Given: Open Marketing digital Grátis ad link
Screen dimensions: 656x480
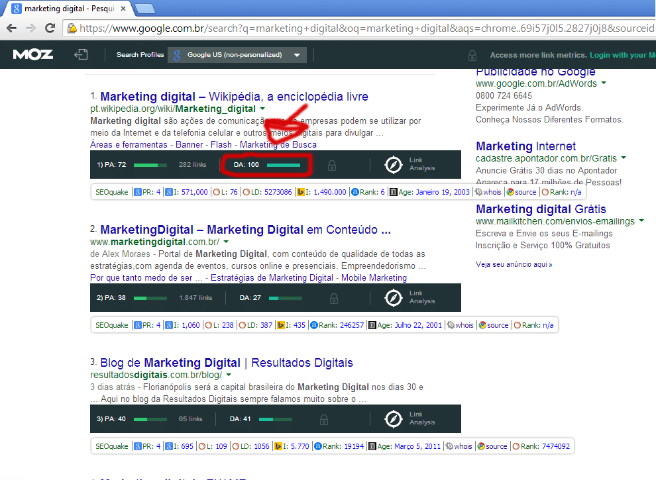Looking at the screenshot, I should point(541,209).
